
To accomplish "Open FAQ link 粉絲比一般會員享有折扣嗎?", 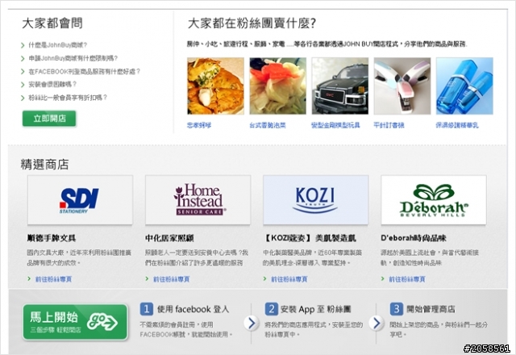I will click(68, 98).
